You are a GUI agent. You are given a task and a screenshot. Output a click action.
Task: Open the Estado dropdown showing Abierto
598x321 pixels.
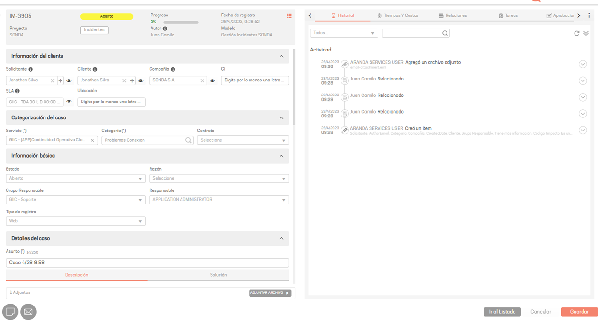[x=76, y=178]
